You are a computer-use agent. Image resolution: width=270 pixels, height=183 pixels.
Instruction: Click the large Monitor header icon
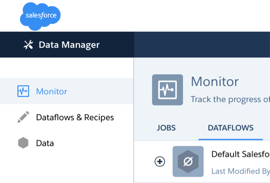click(167, 90)
